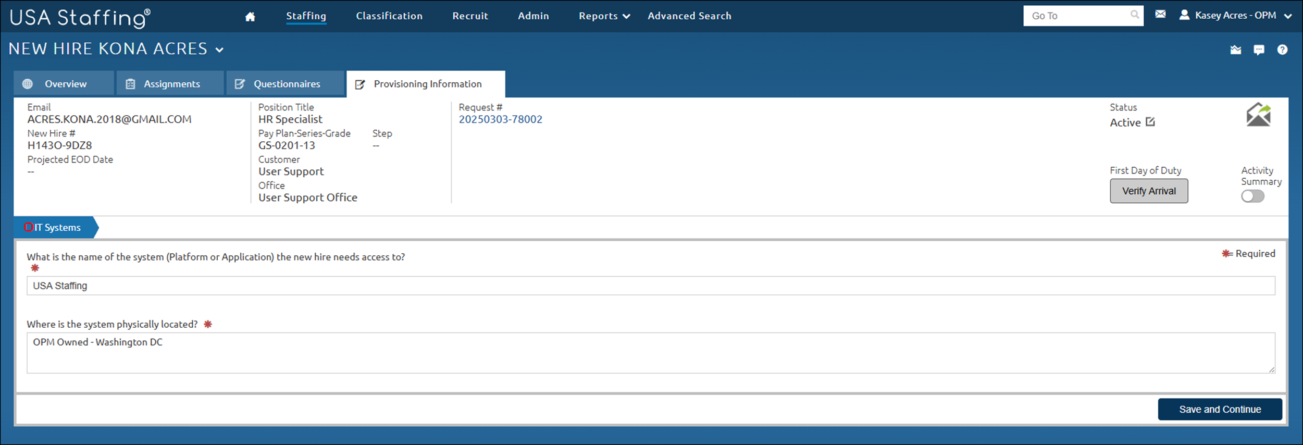Open request number 20250303-78002 link
Screen dimensions: 1303x445
500,119
